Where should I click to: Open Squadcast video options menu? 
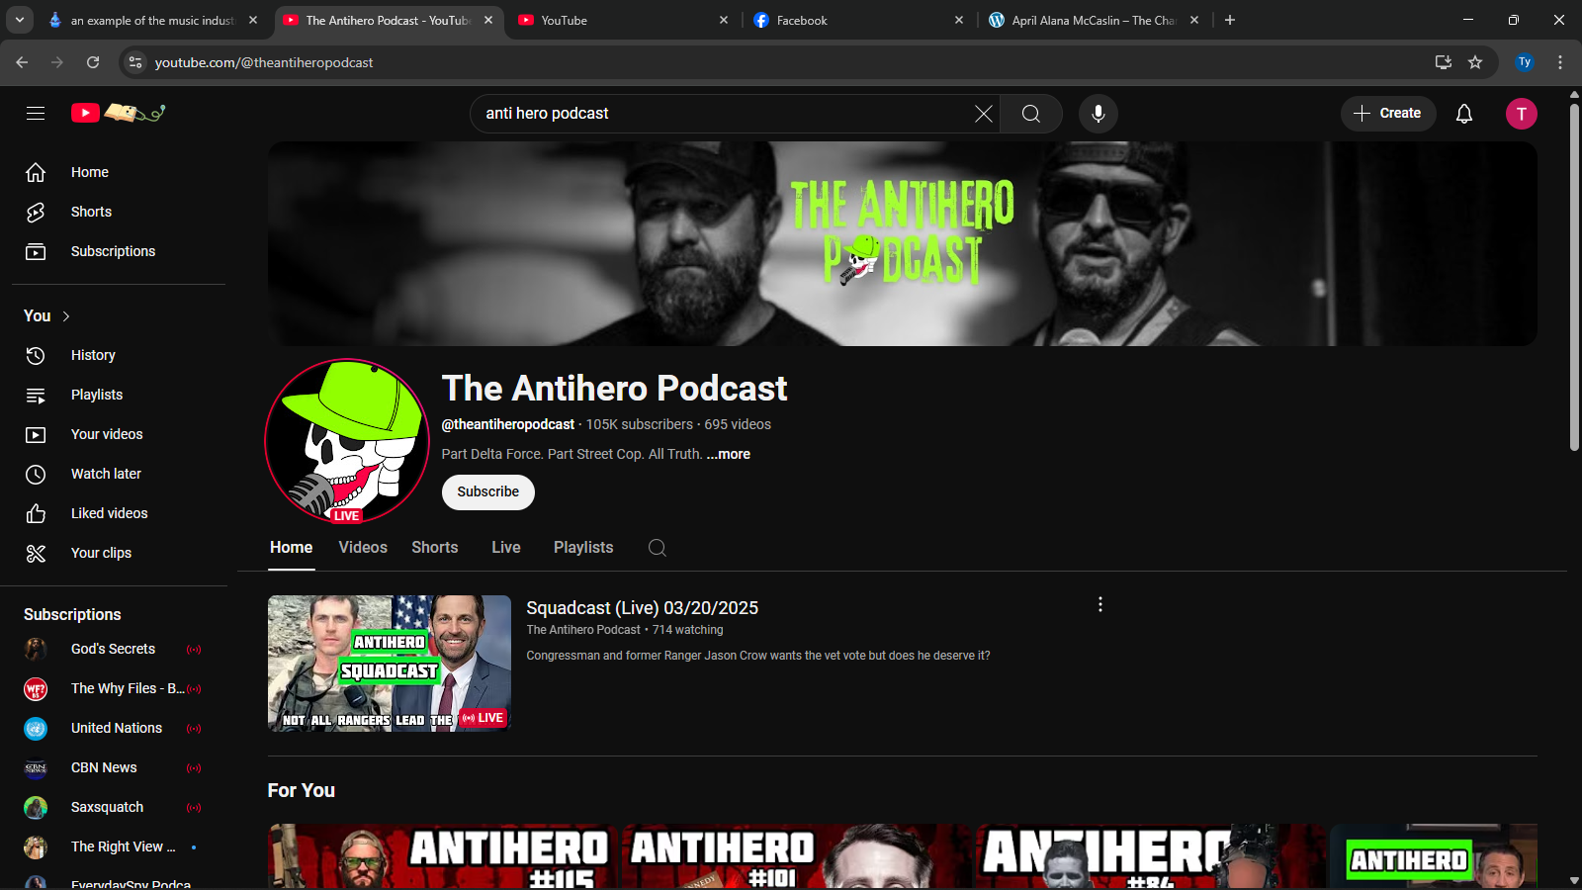tap(1100, 604)
